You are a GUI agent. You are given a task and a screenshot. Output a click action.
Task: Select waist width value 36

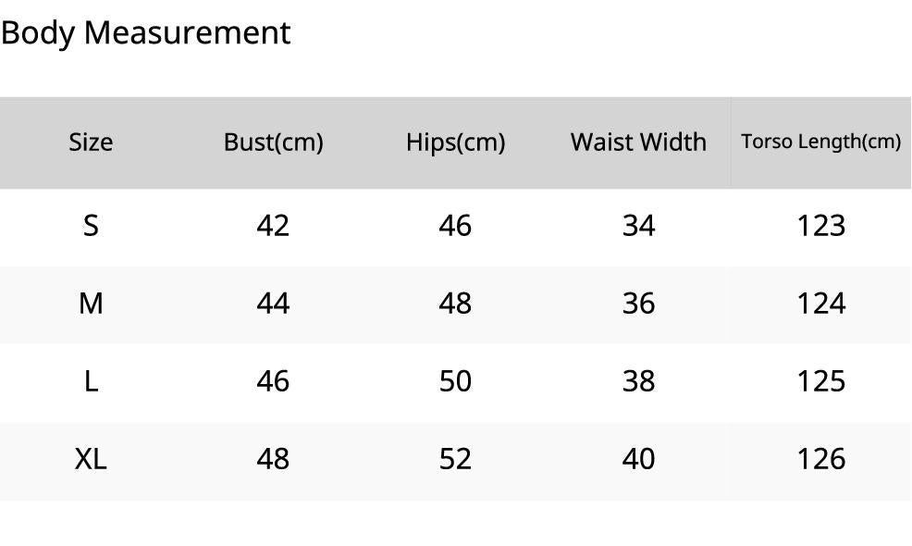click(638, 304)
